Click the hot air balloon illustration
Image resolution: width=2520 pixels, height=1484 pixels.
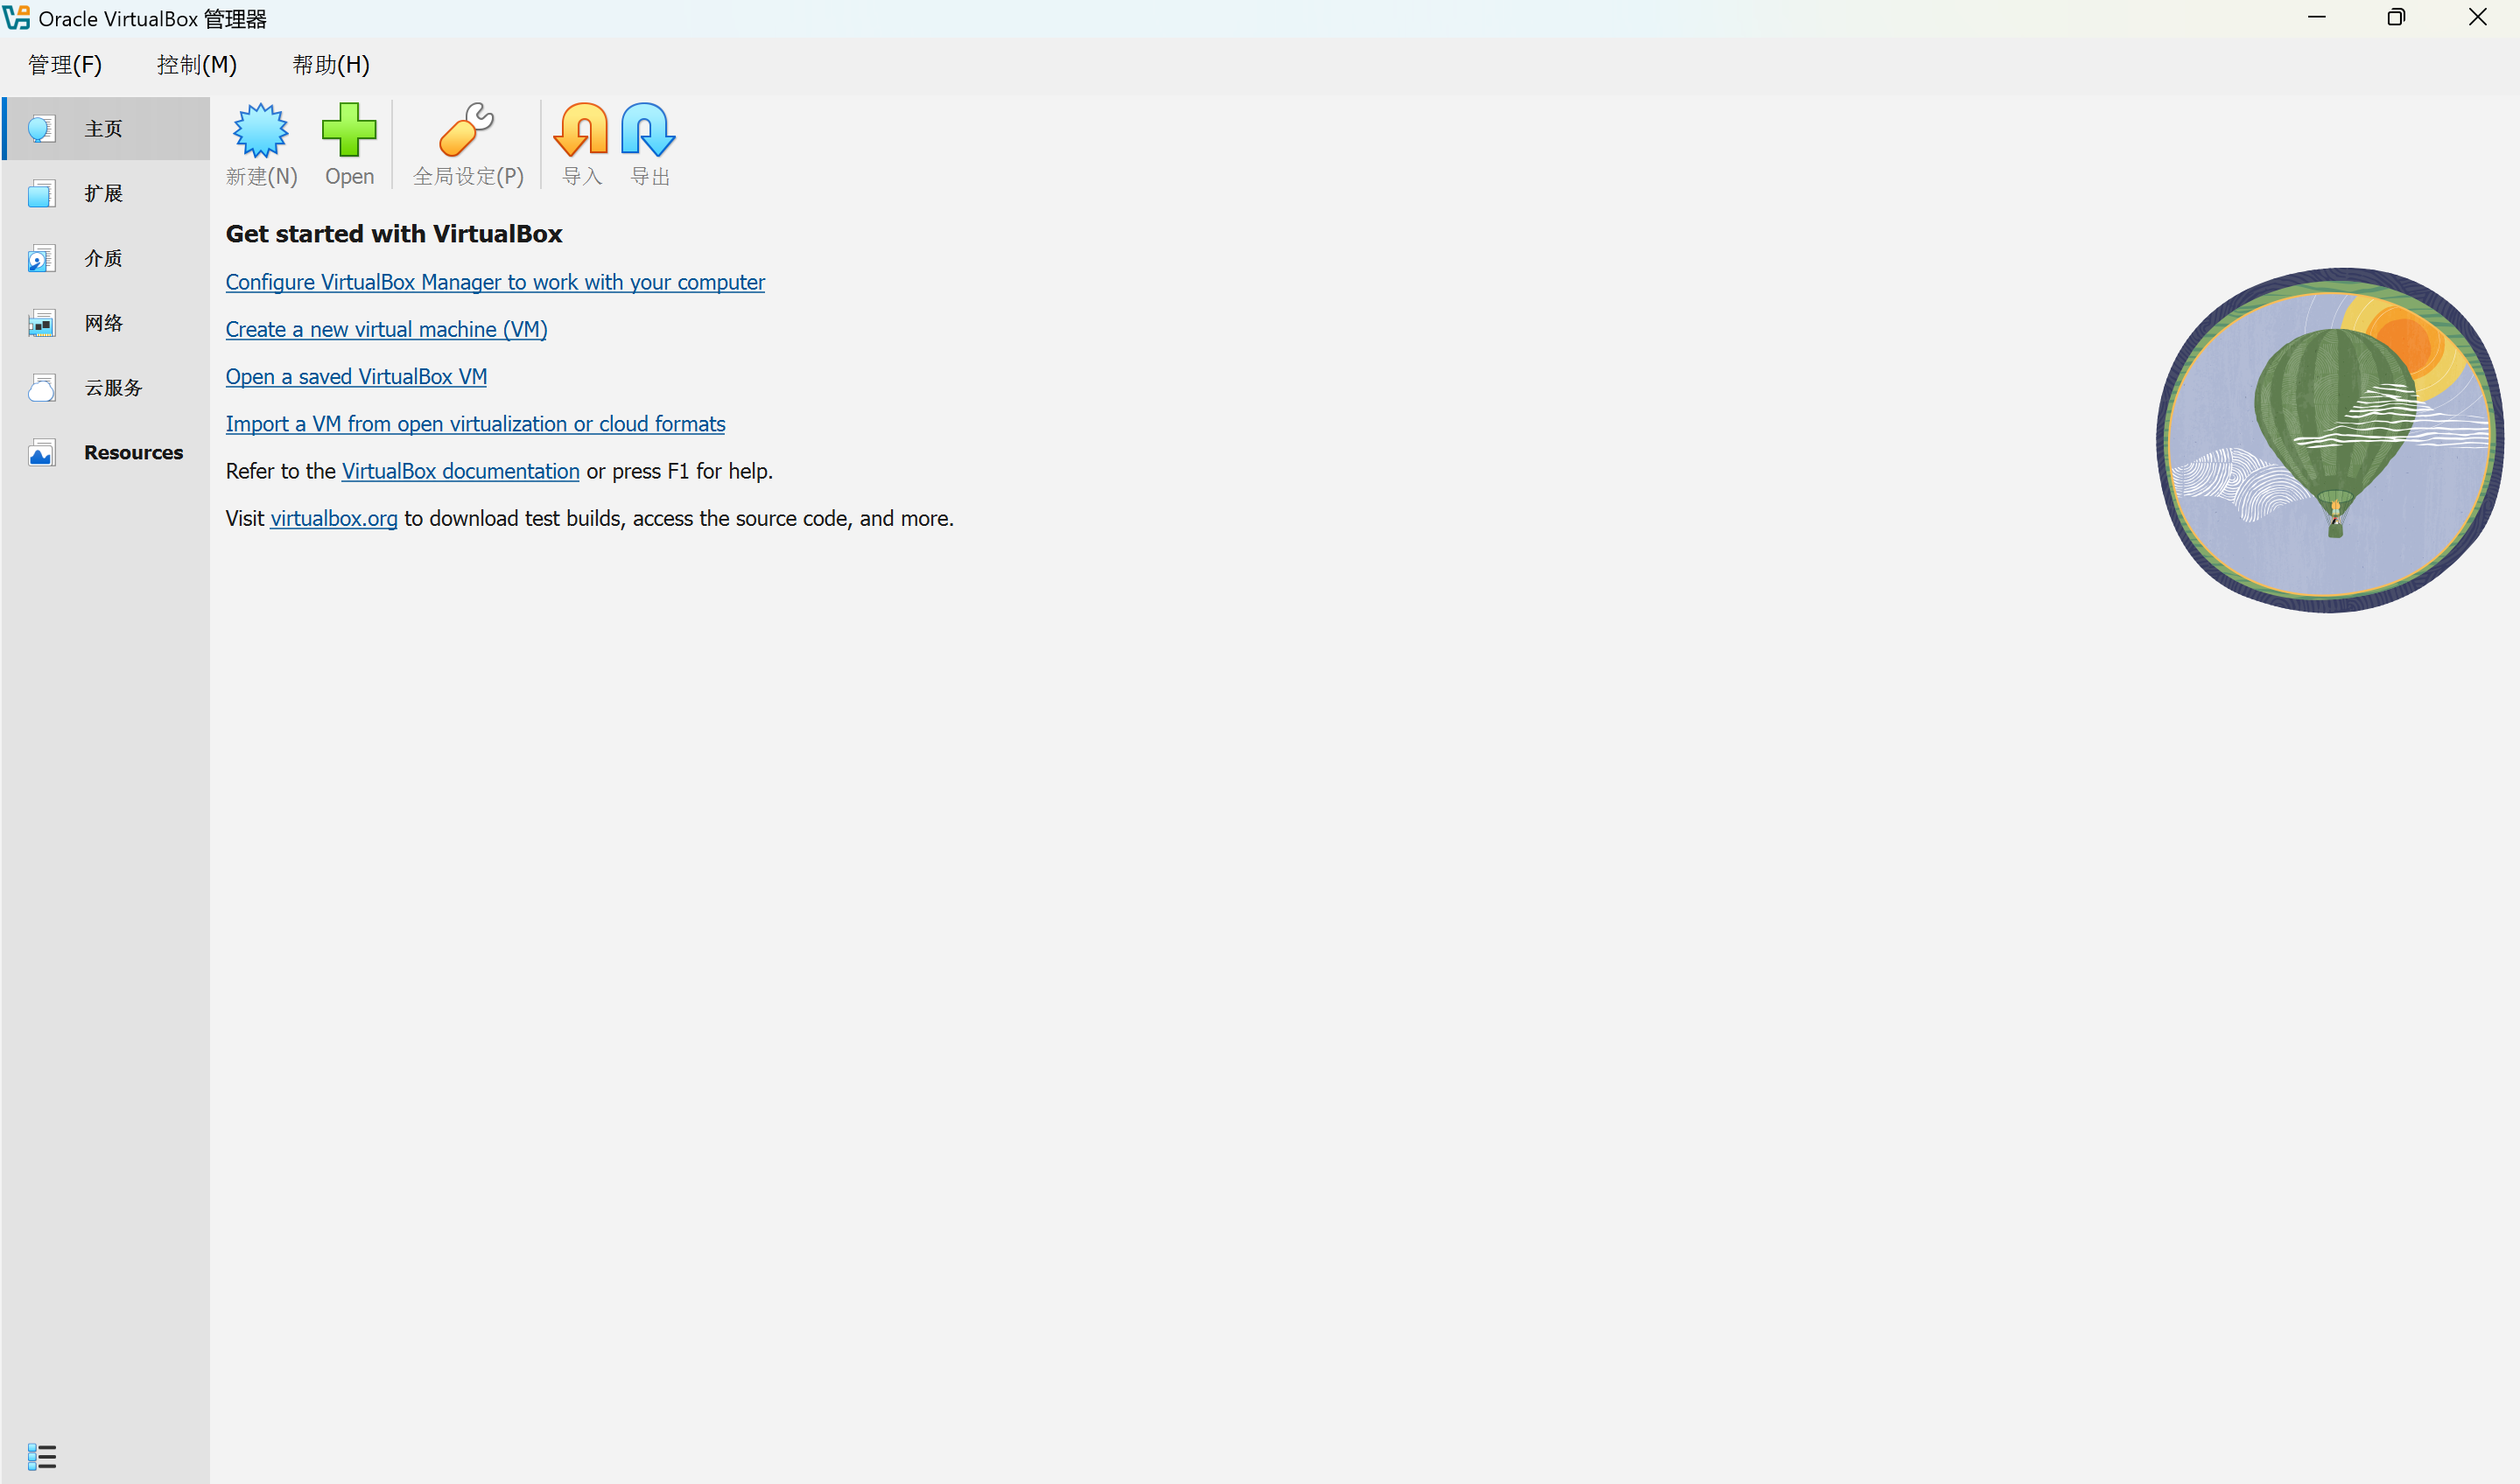pos(2331,440)
